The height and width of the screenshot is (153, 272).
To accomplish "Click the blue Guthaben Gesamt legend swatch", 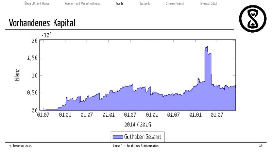I will [x=118, y=136].
